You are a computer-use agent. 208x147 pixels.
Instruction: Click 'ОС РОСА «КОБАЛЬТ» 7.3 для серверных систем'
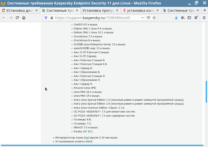click(x=104, y=116)
